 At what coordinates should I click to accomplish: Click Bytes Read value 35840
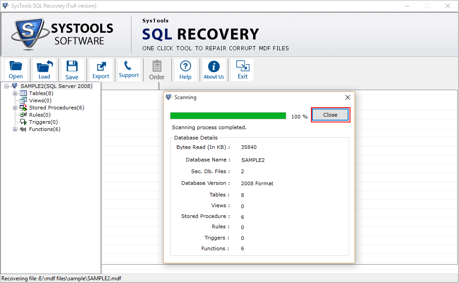click(249, 147)
